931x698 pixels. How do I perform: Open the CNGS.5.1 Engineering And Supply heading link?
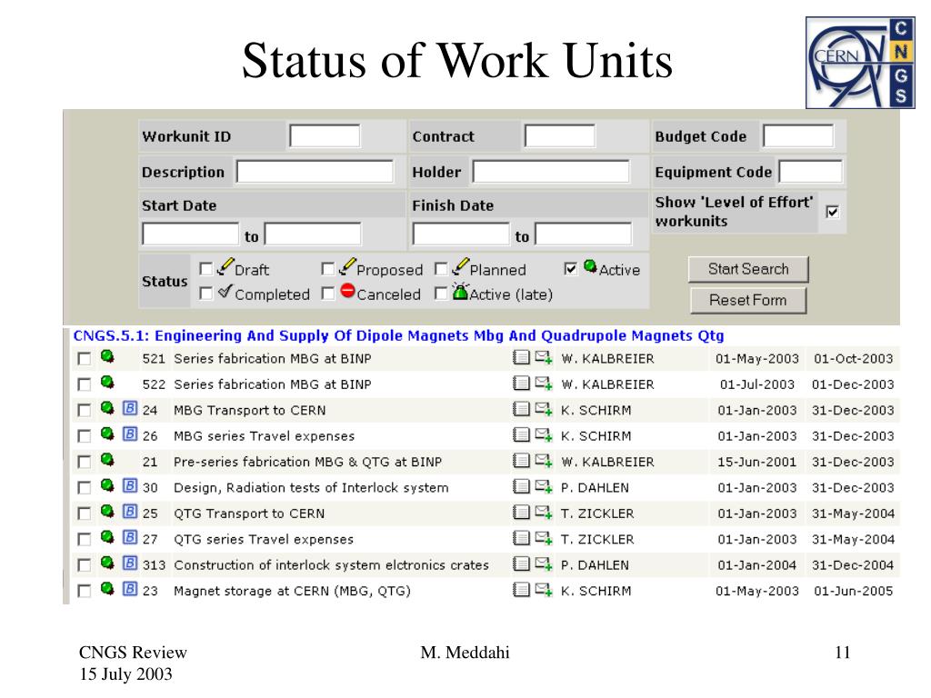click(398, 336)
